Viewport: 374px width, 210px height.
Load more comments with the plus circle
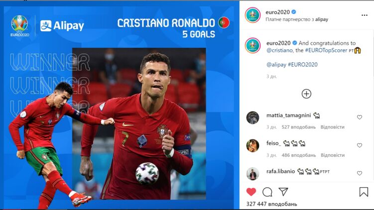point(306,94)
